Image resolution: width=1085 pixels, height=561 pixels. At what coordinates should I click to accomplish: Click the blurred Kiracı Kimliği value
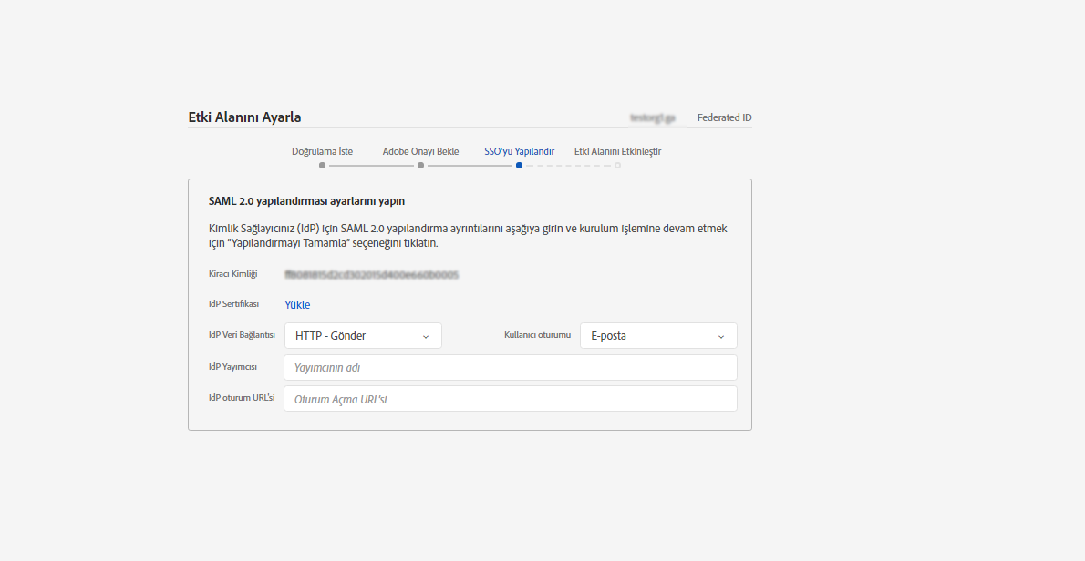pyautogui.click(x=371, y=274)
